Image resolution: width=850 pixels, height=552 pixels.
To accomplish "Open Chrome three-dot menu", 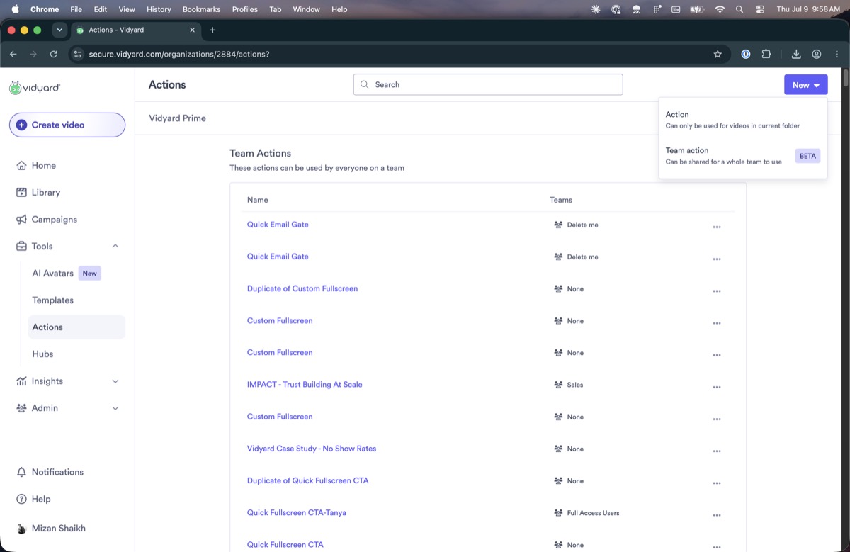I will tap(837, 54).
